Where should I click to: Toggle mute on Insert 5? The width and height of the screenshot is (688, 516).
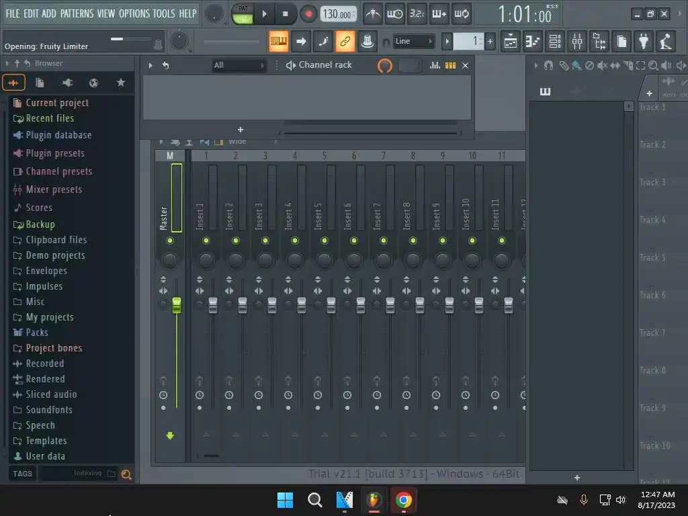click(325, 241)
